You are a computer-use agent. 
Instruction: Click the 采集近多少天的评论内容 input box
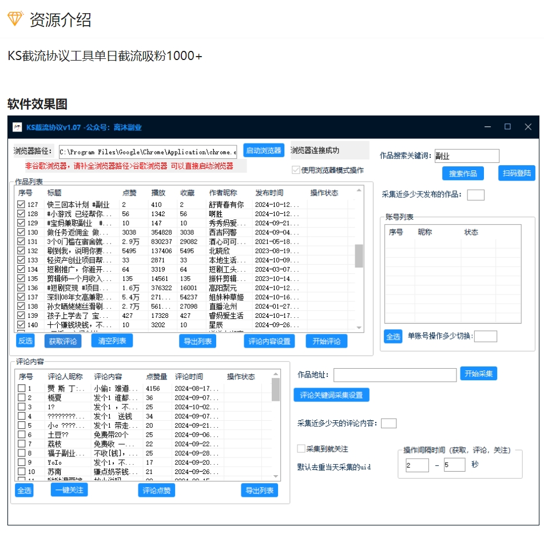pos(388,424)
